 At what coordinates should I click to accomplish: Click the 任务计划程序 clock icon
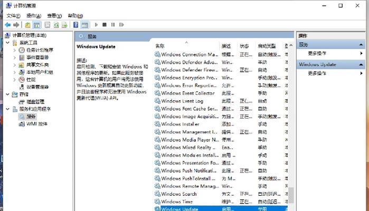pos(22,50)
